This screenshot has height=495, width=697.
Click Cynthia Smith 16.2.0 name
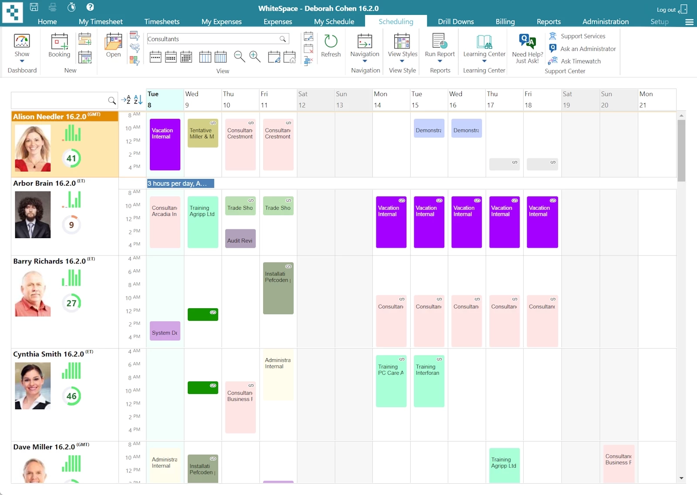coord(48,354)
